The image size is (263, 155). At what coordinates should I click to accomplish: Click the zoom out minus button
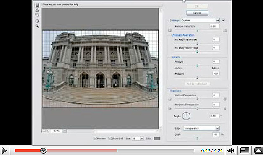(x=44, y=131)
